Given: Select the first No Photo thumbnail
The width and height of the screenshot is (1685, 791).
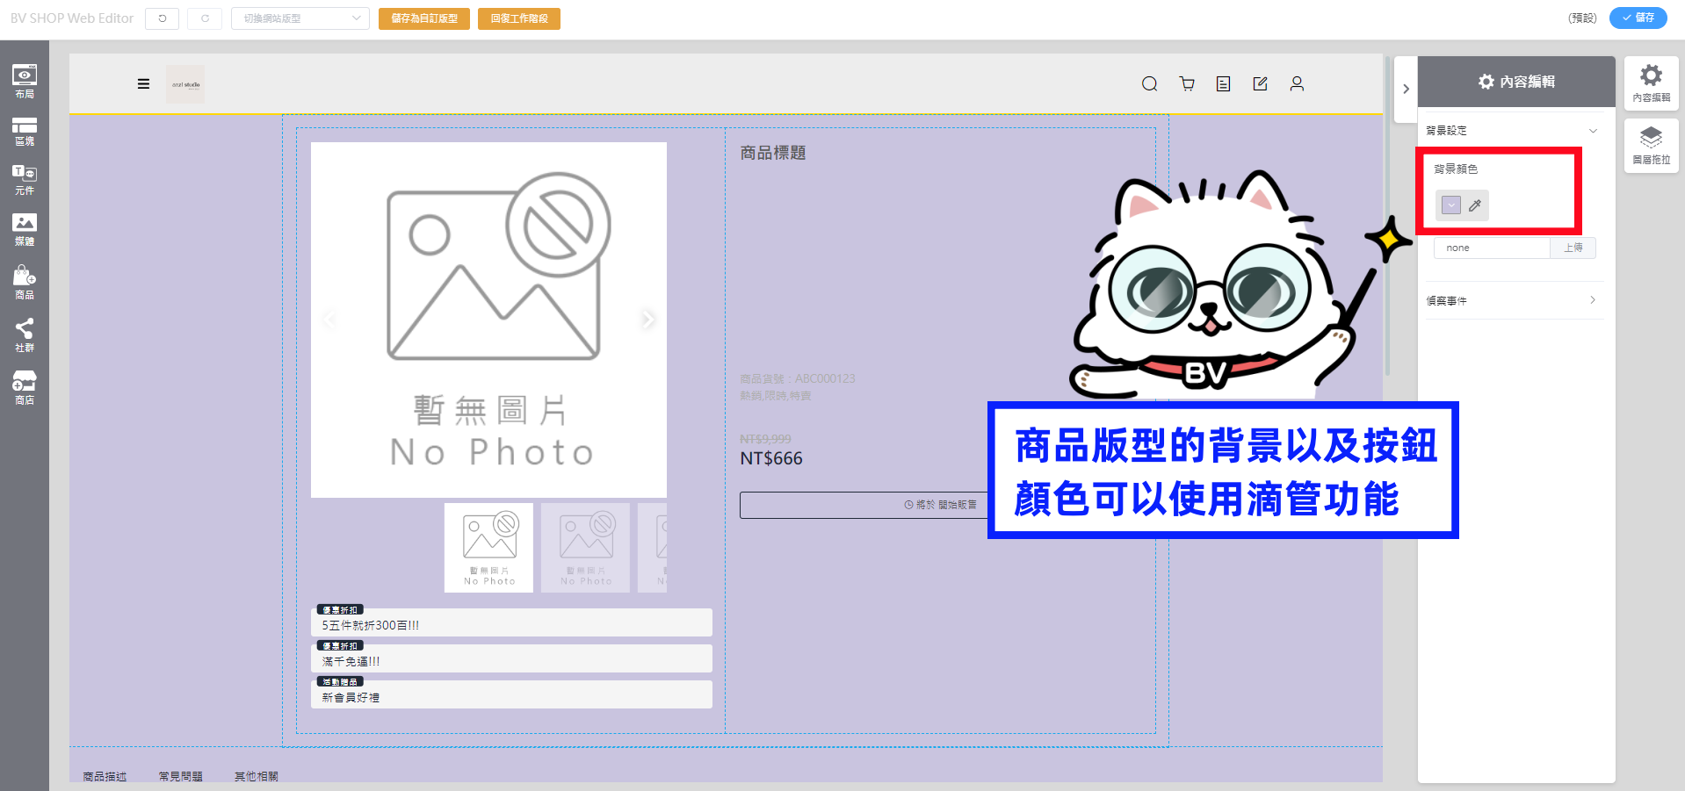Looking at the screenshot, I should point(488,548).
